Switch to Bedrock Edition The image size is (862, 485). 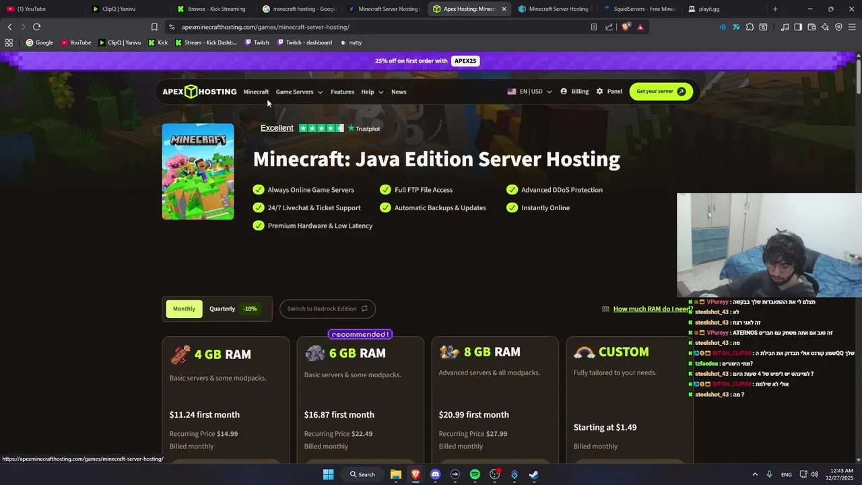pos(327,309)
